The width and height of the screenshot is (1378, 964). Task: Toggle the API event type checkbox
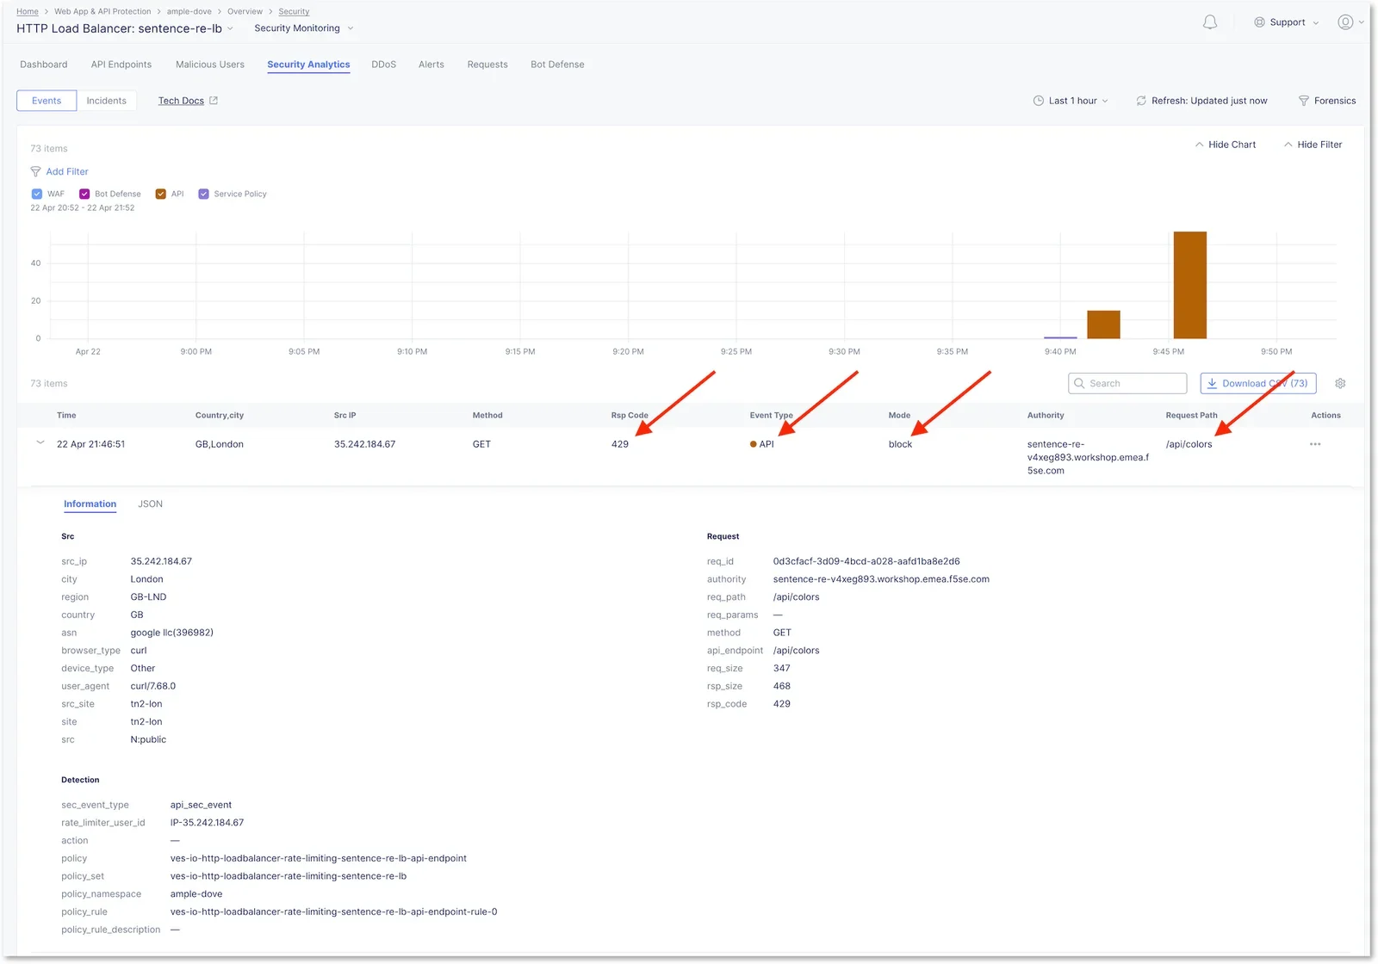click(161, 195)
